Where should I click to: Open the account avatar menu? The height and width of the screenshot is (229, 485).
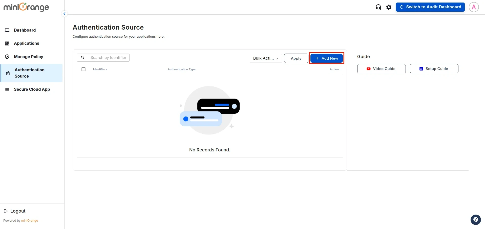474,7
